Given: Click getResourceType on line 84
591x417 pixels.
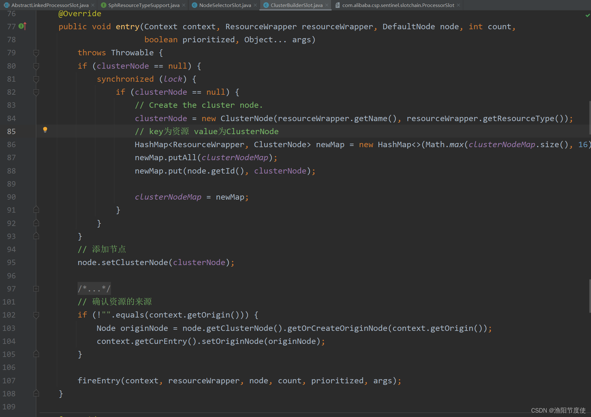Looking at the screenshot, I should pos(519,118).
